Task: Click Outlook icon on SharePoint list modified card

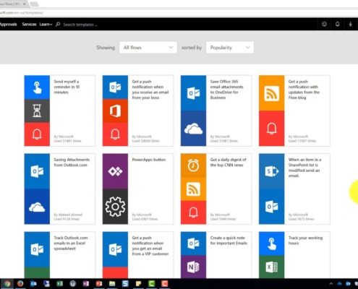Action: point(272,207)
